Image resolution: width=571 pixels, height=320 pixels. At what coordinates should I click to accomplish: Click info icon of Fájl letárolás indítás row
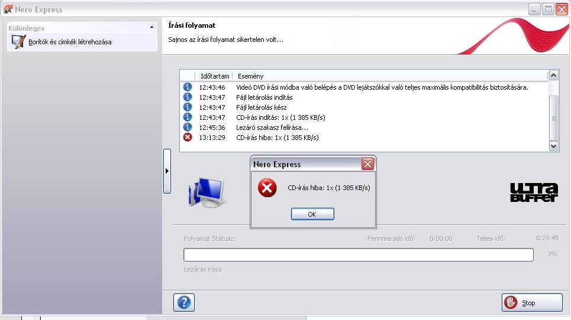[188, 97]
